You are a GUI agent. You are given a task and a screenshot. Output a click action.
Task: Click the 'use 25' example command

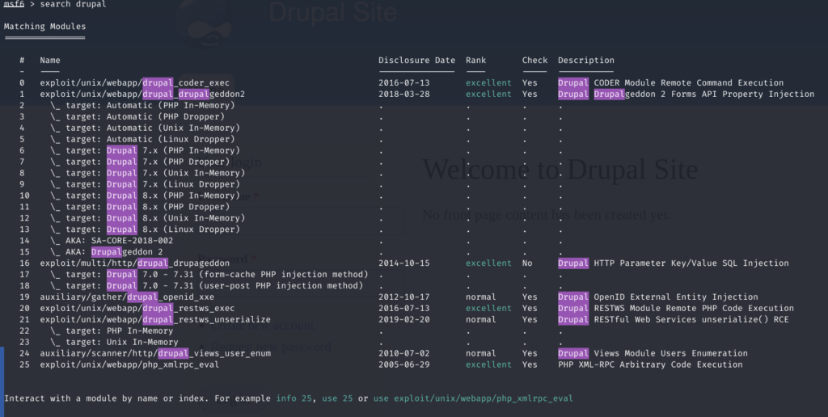[337, 398]
